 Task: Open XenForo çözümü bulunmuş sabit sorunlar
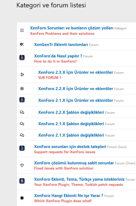(x=74, y=163)
